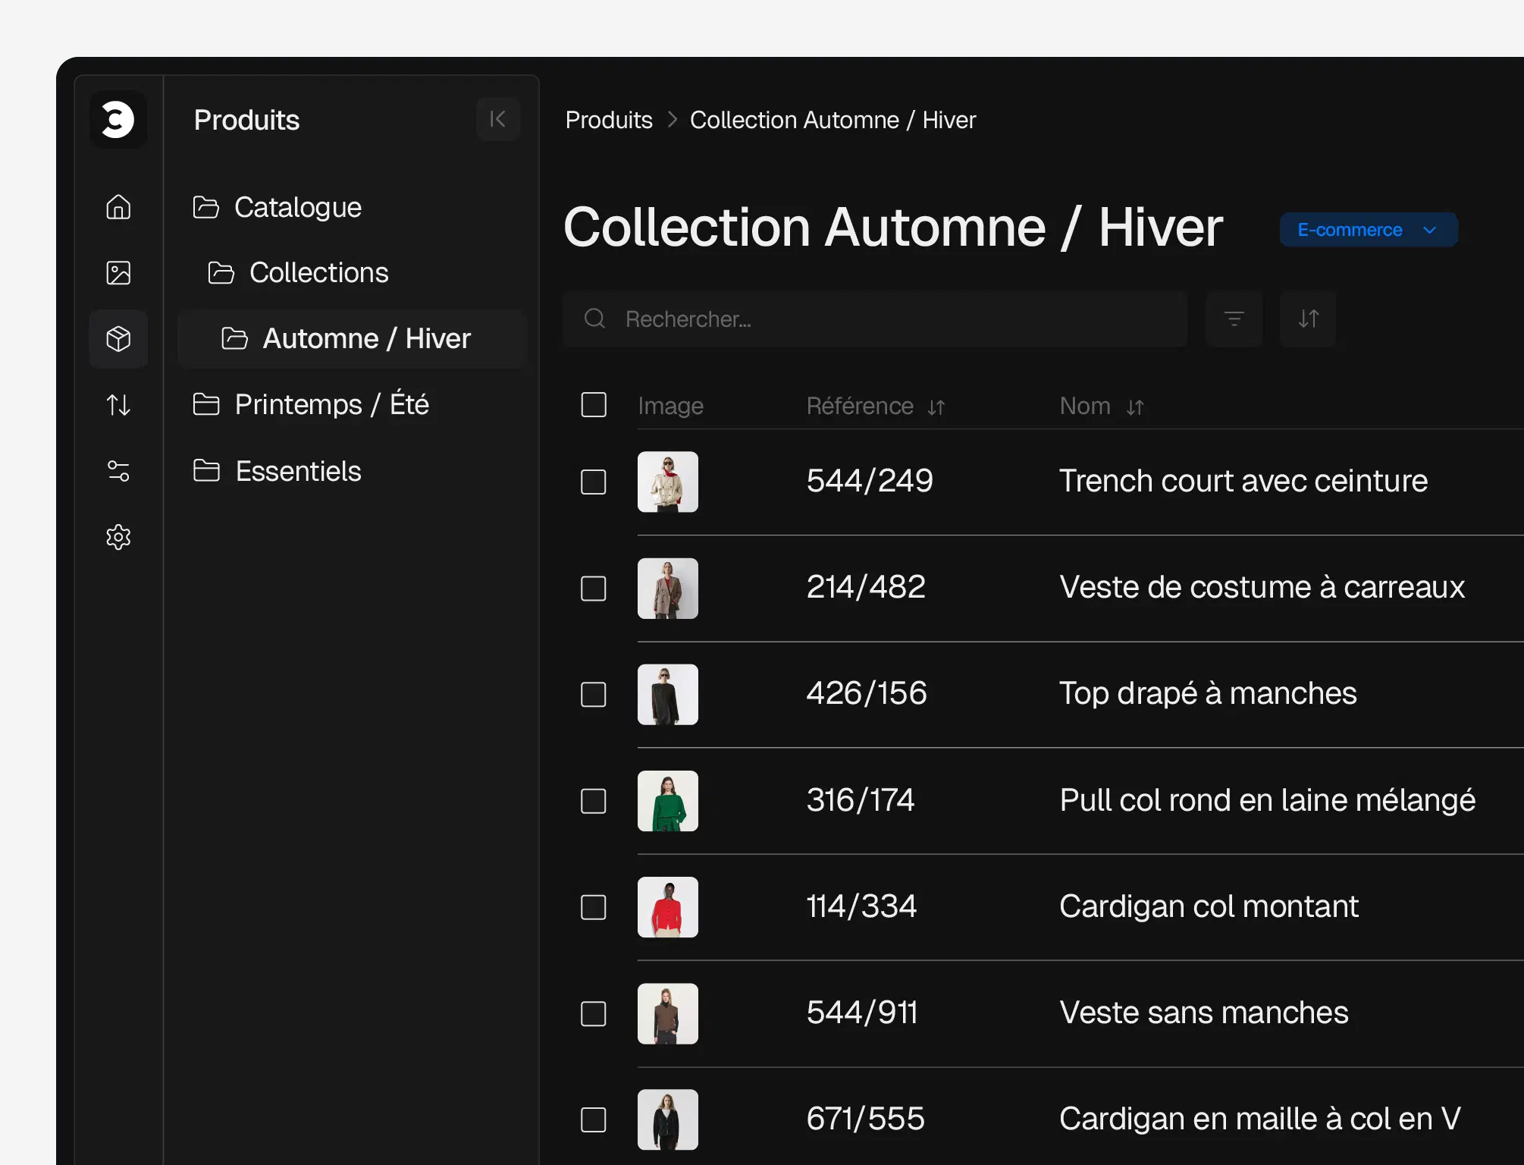Select checkbox for reference 316/174
Image resolution: width=1524 pixels, height=1165 pixels.
click(594, 801)
